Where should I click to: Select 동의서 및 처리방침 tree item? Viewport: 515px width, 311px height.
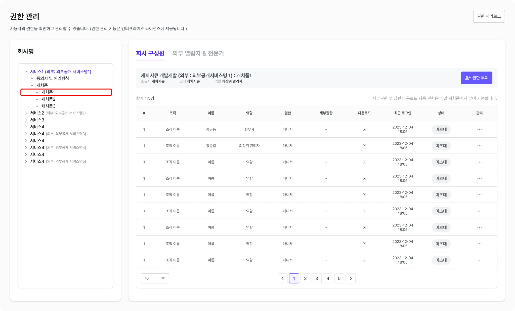(x=53, y=78)
